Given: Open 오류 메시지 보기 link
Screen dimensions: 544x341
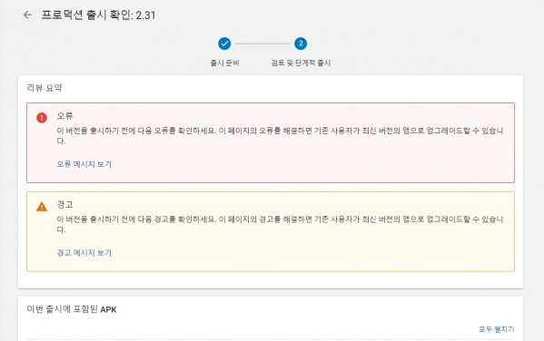Looking at the screenshot, I should pos(84,164).
